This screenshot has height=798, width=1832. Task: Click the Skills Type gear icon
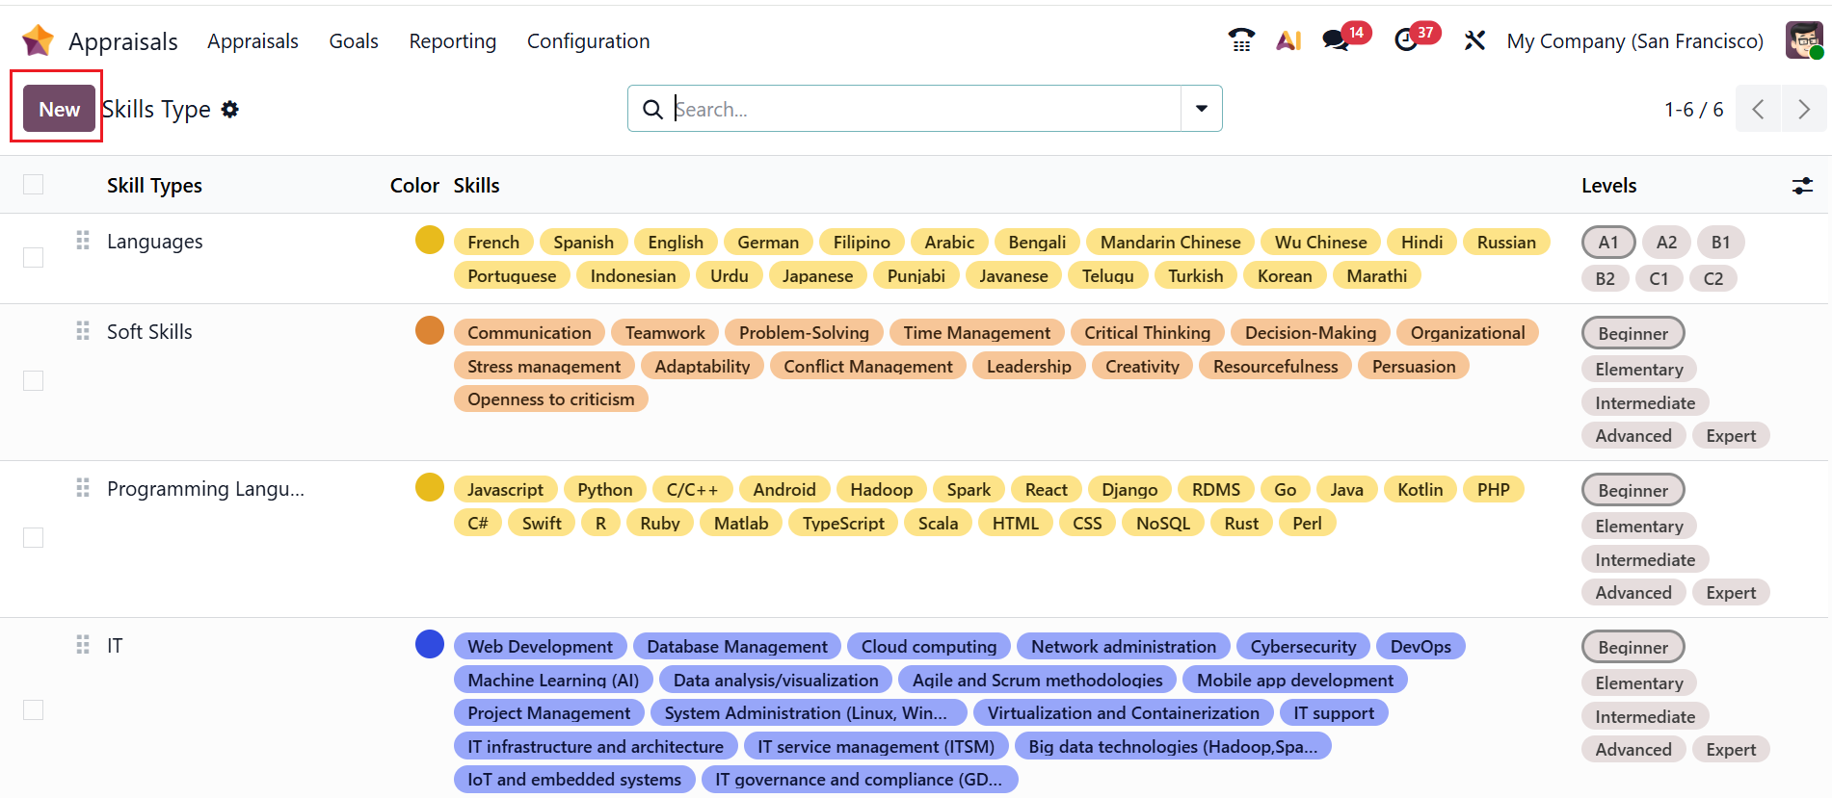(230, 110)
